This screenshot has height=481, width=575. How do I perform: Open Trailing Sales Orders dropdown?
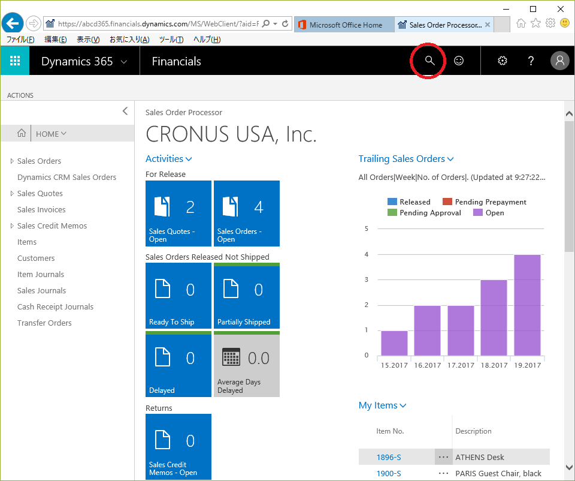tap(406, 159)
